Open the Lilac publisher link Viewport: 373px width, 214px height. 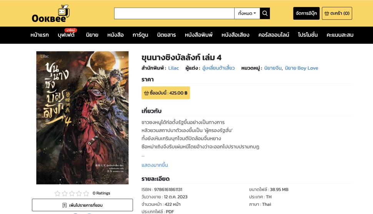[x=173, y=68]
